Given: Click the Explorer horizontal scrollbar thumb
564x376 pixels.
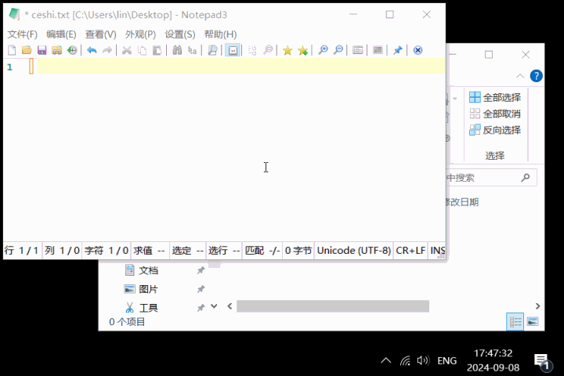Looking at the screenshot, I should [333, 306].
